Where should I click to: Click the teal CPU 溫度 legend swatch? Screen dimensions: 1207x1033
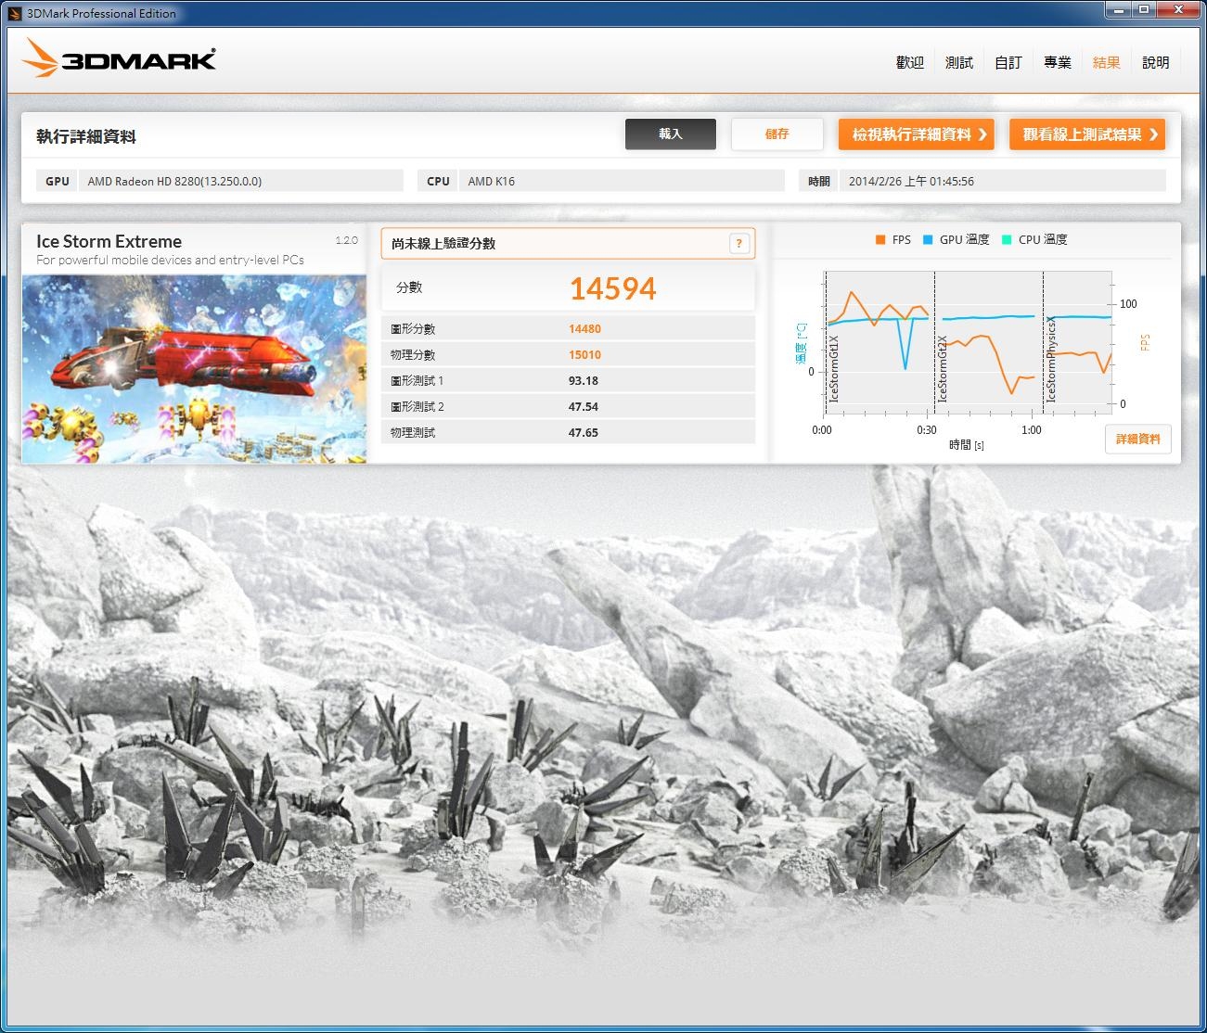click(x=1007, y=239)
